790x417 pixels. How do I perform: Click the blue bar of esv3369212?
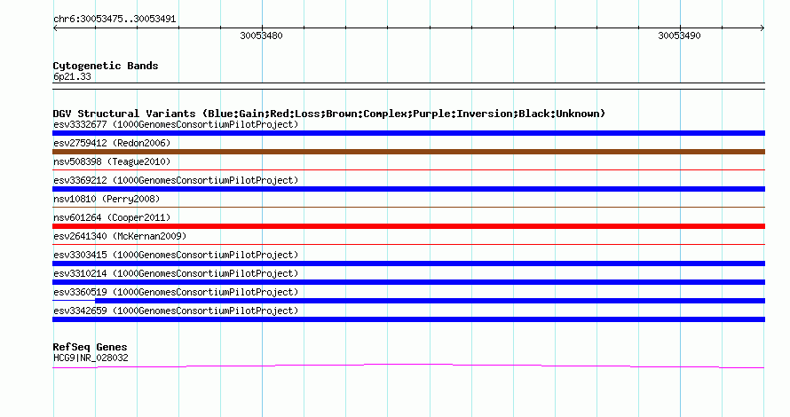[408, 189]
